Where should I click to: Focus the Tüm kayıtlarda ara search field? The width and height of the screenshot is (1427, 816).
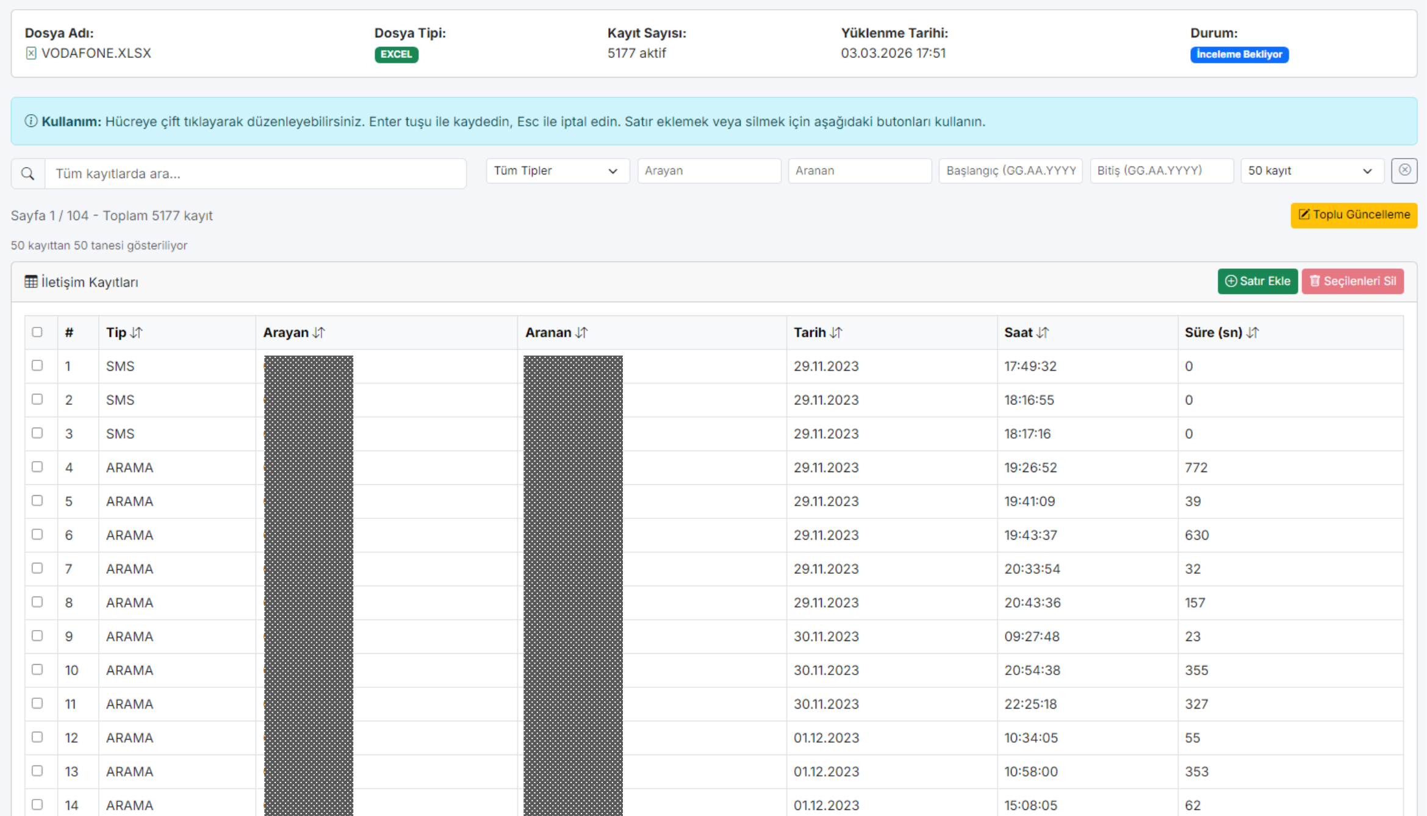pos(255,174)
